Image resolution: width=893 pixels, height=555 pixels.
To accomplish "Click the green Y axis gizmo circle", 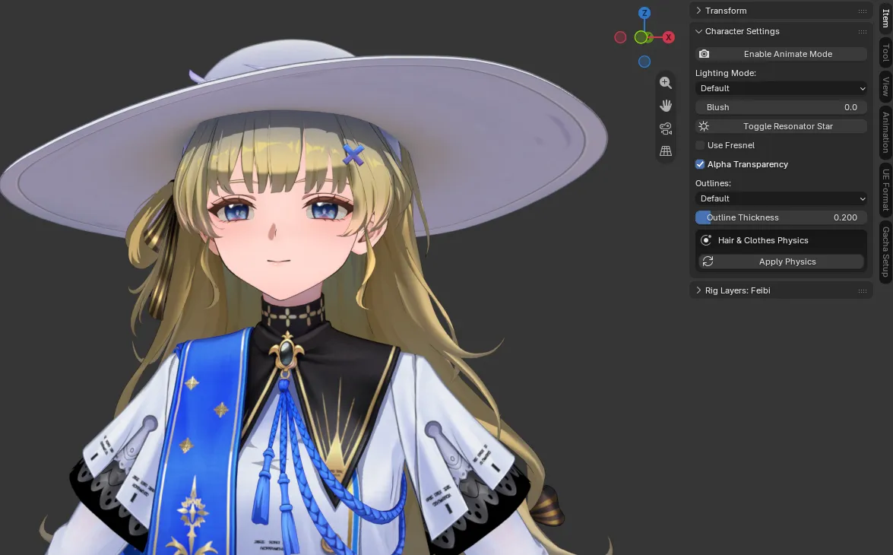I will coord(641,37).
